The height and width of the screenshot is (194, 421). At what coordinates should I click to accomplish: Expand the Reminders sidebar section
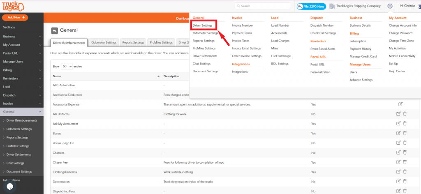pos(22,79)
